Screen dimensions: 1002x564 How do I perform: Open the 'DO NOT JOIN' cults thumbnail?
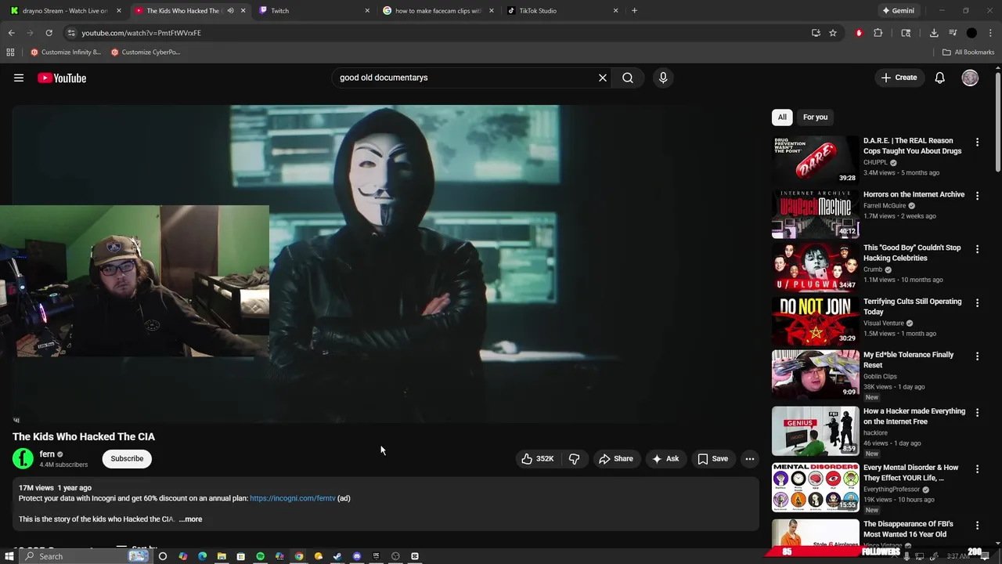(815, 320)
